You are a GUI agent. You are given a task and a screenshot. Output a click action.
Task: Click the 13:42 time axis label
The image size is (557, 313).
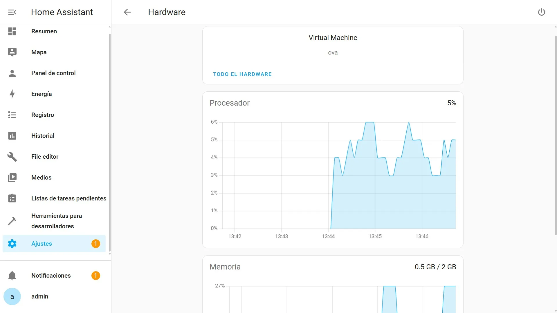(235, 236)
